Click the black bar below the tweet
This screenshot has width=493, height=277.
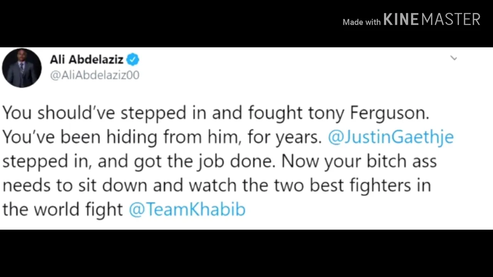(x=246, y=253)
